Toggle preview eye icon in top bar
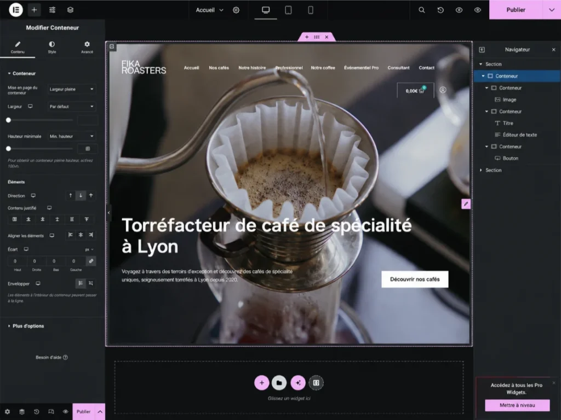561x420 pixels. tap(459, 10)
